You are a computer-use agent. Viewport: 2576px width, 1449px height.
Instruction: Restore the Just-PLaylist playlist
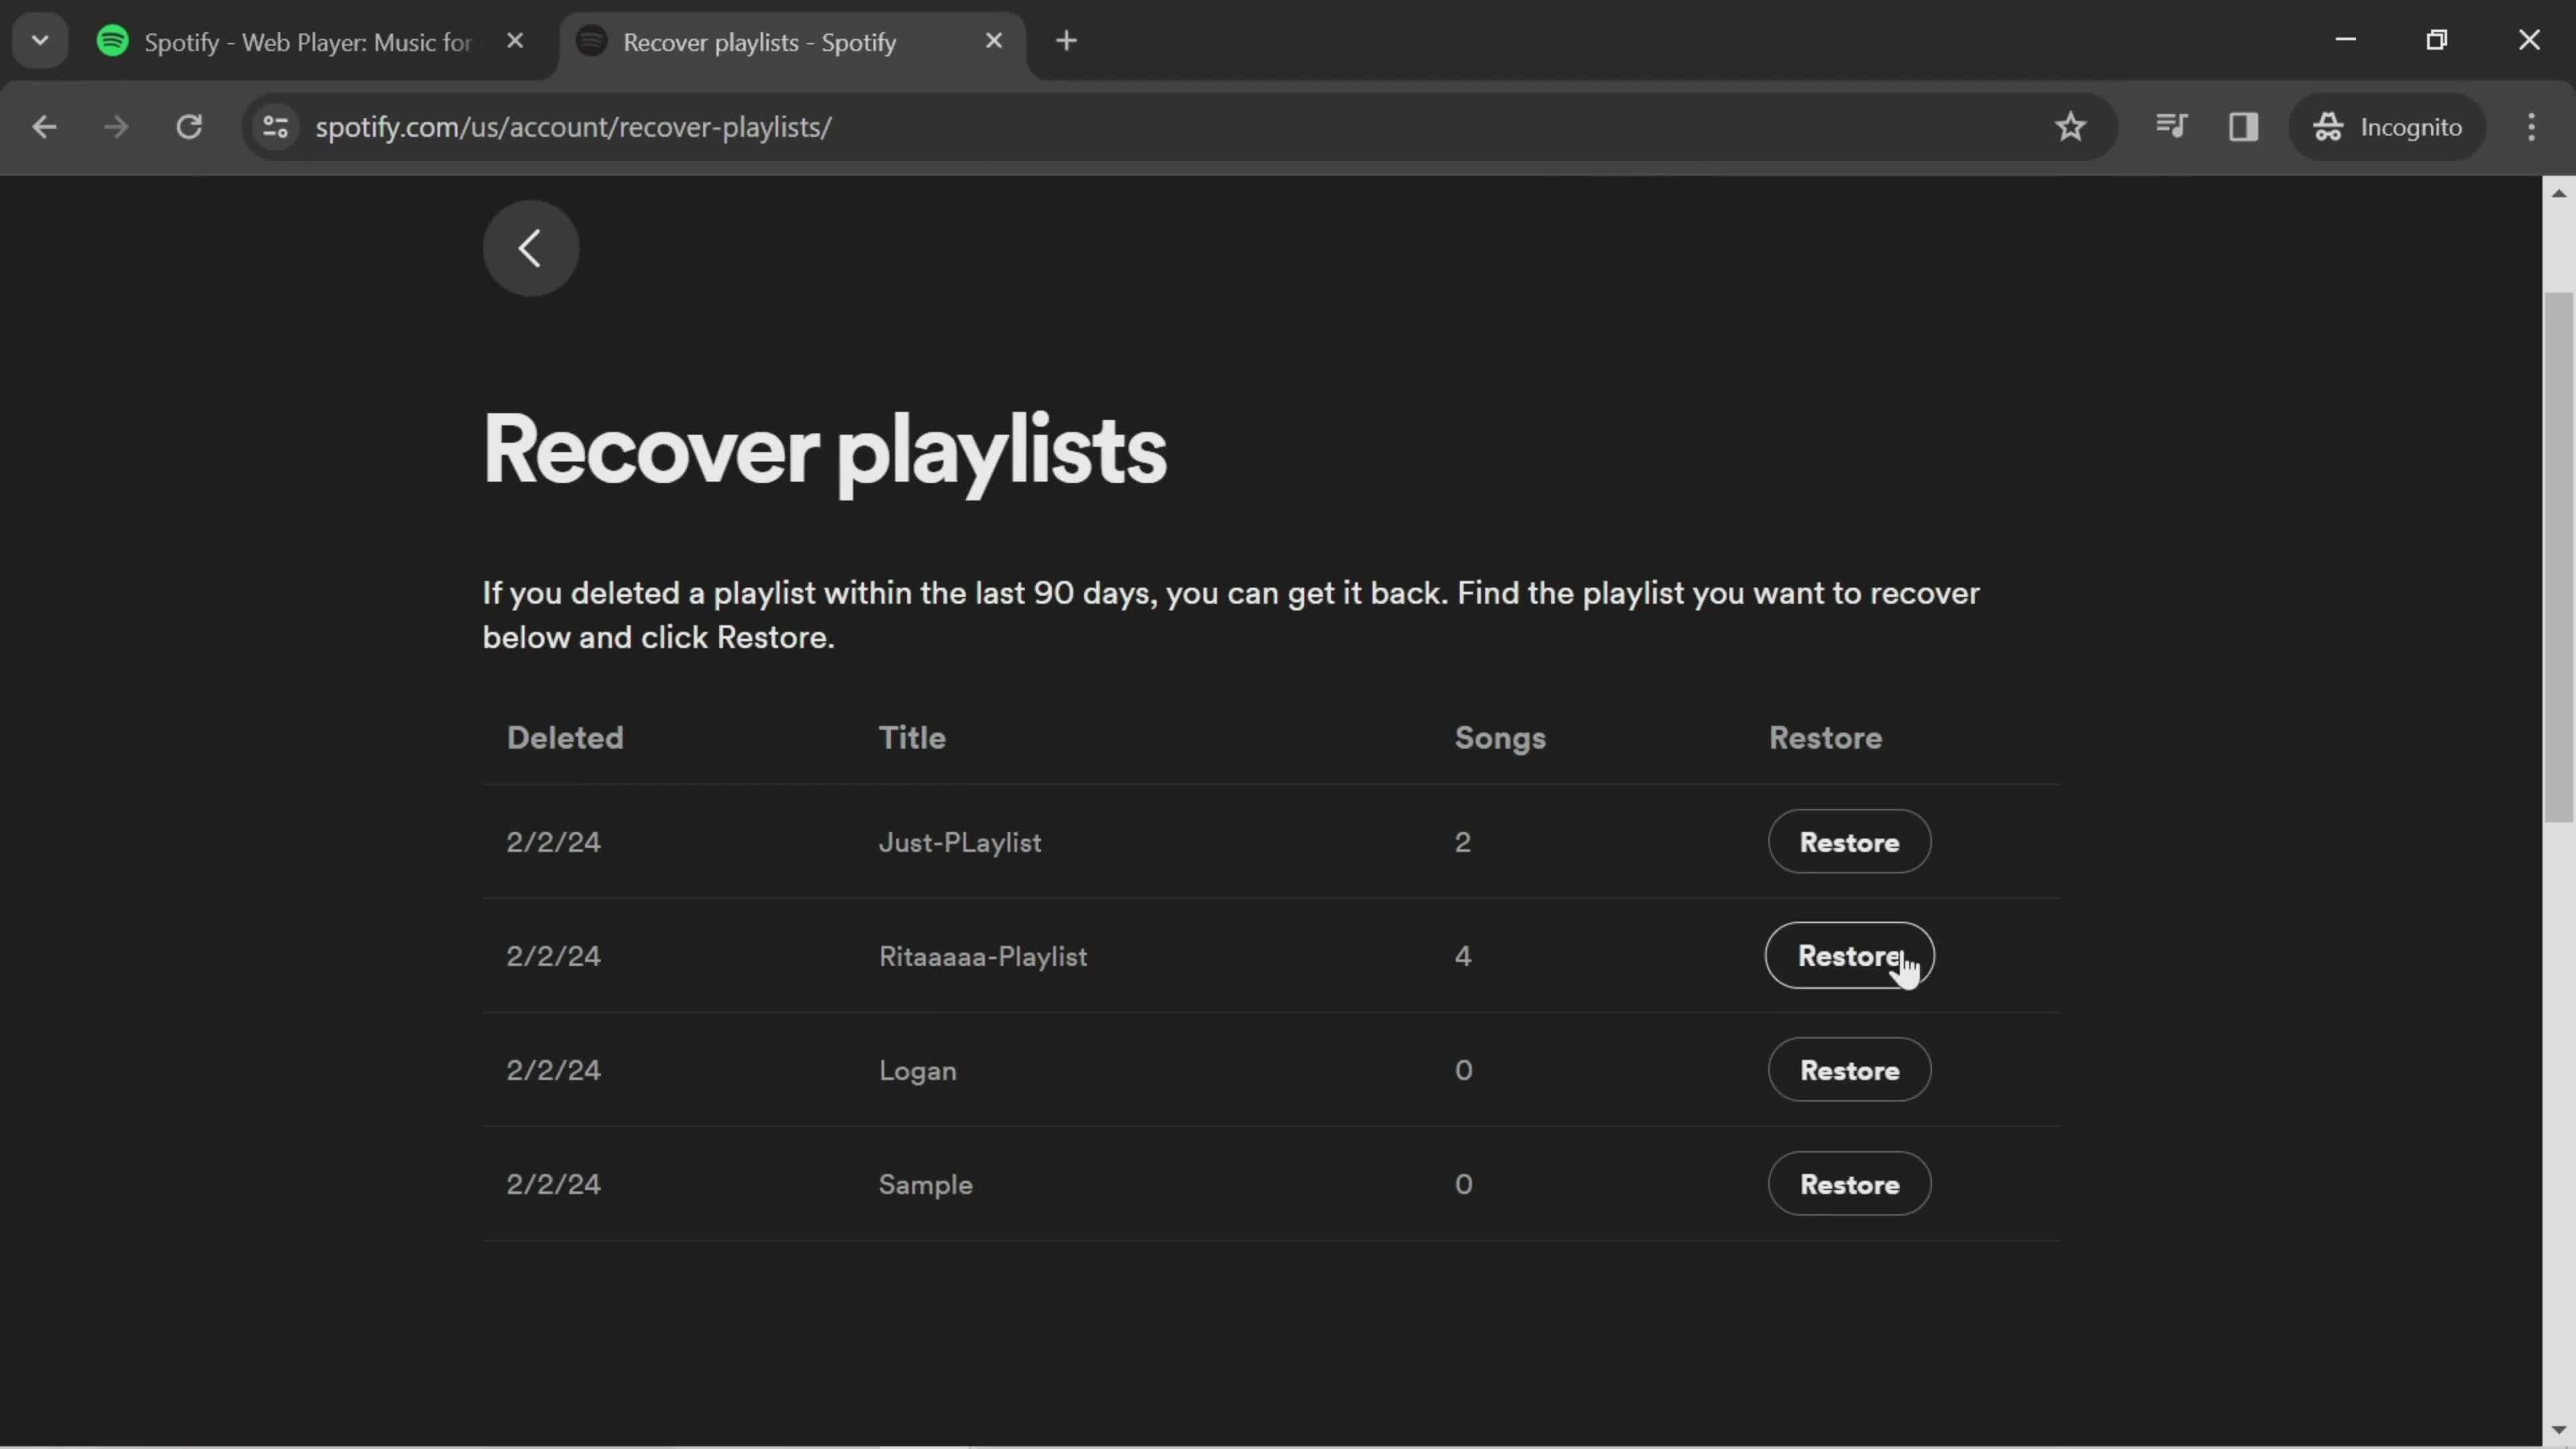[x=1849, y=842]
